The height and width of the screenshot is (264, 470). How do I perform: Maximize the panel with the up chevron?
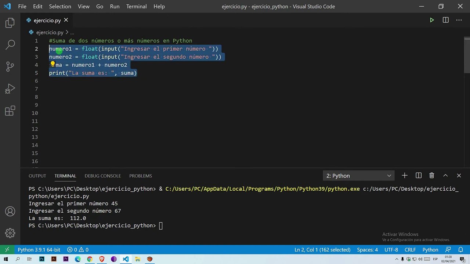445,176
